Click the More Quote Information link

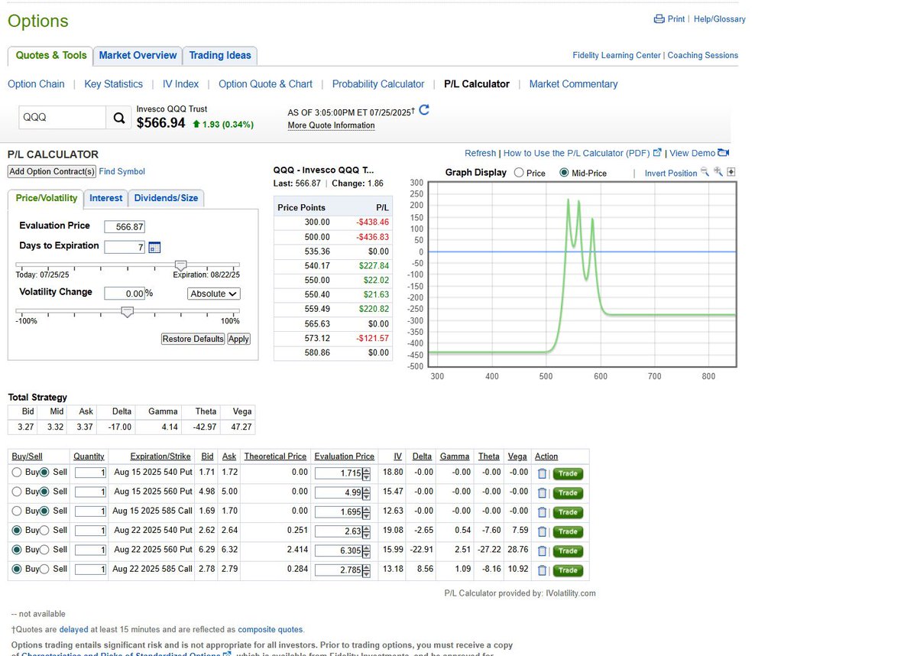pyautogui.click(x=331, y=125)
